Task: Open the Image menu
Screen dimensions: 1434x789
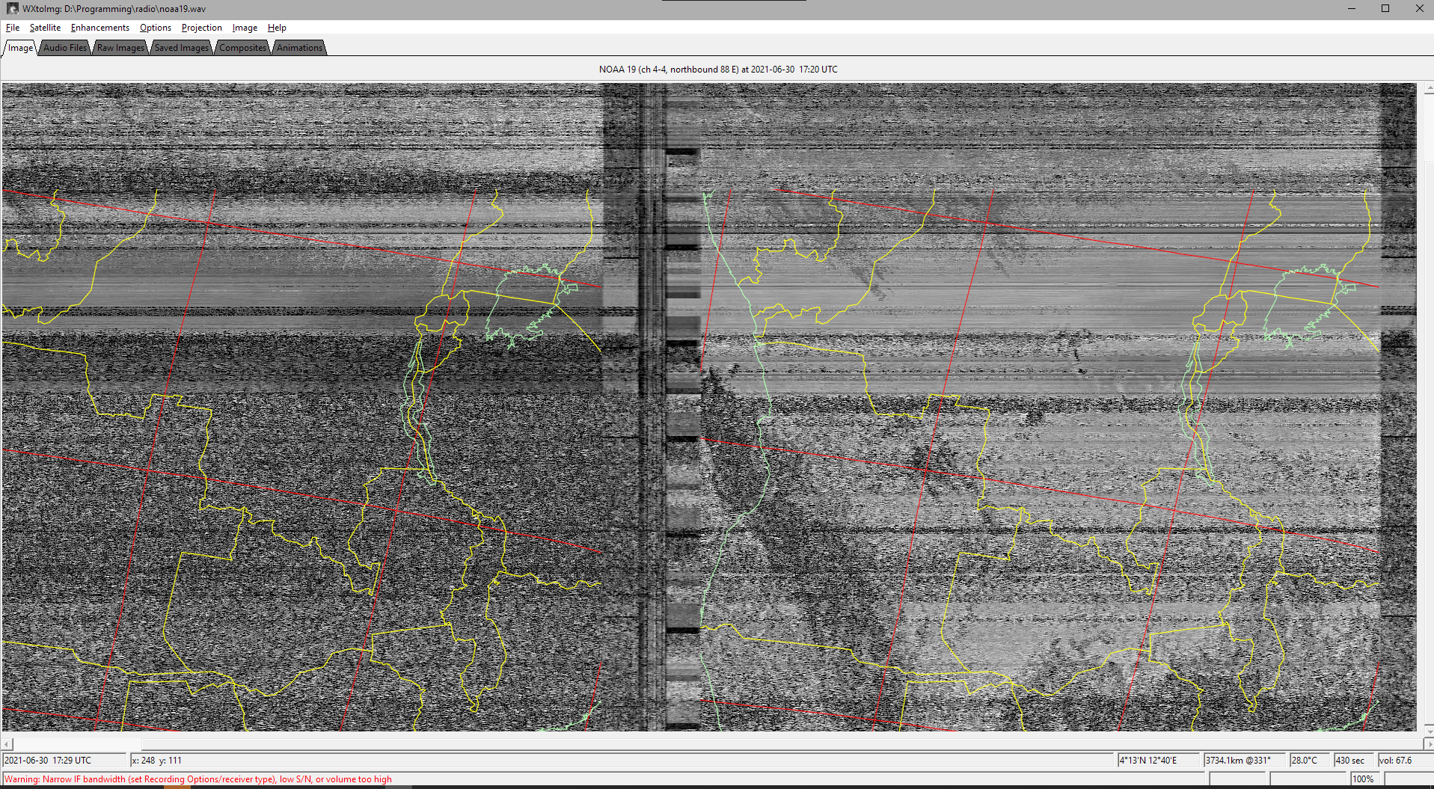Action: coord(245,28)
